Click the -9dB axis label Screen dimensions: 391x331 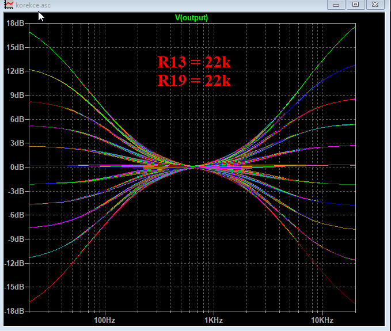click(x=16, y=239)
